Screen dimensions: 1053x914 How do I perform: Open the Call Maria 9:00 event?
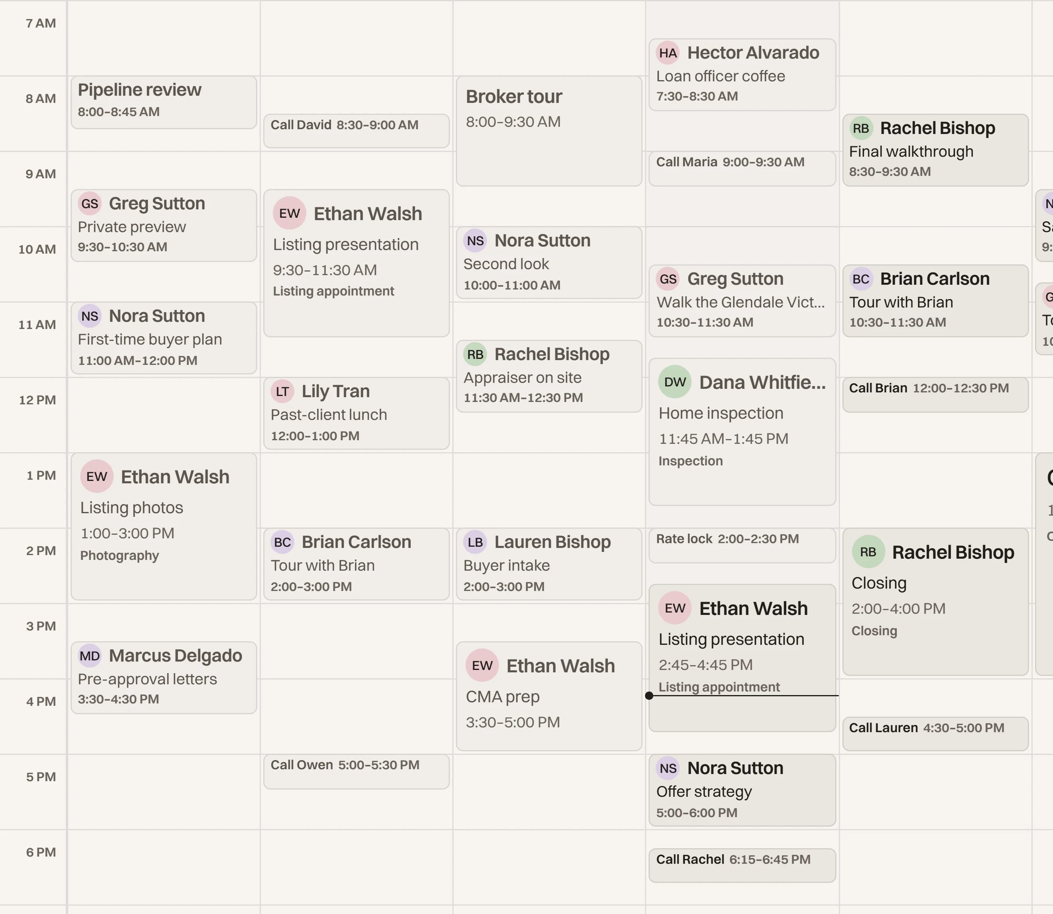[x=742, y=169]
